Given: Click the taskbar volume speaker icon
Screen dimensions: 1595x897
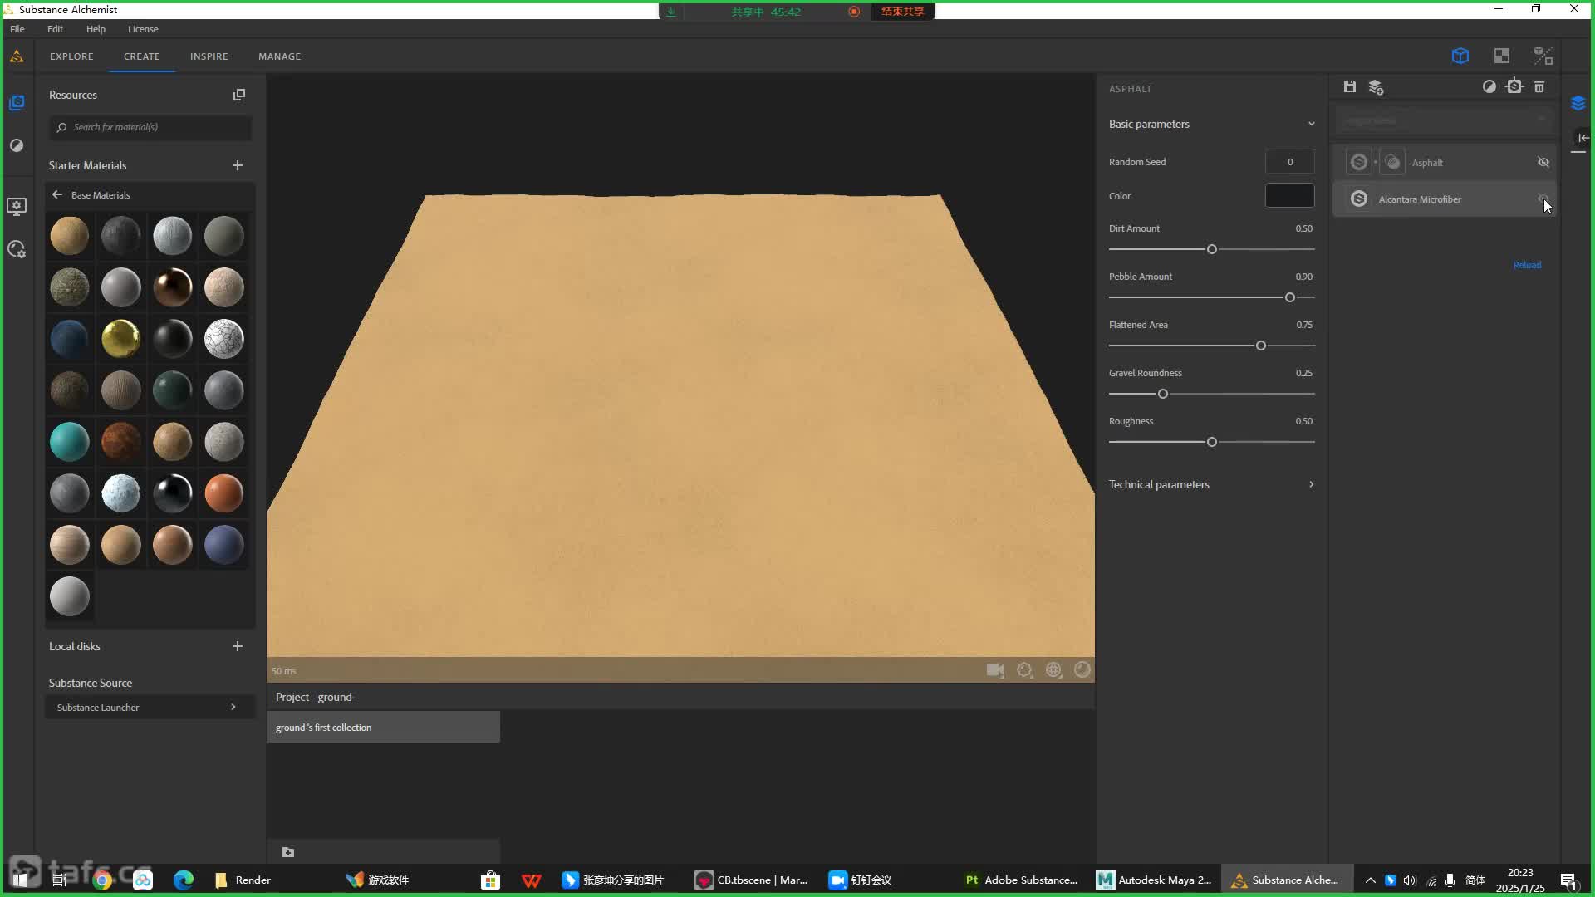Looking at the screenshot, I should point(1410,880).
